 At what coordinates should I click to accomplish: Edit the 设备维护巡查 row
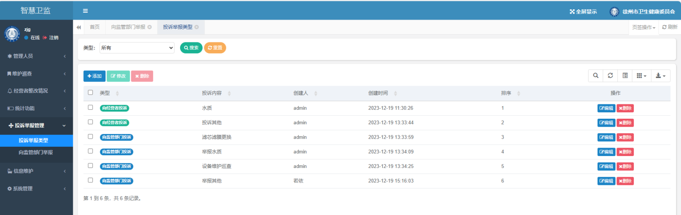tap(606, 166)
